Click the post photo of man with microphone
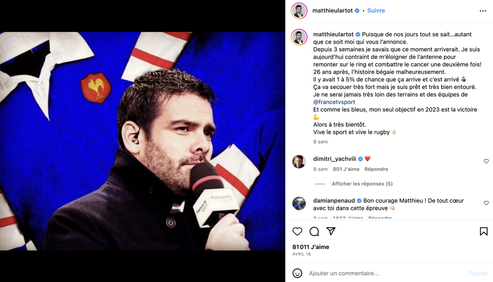 click(143, 141)
